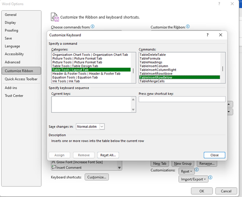Open the Import/Export dropdown menu

point(193,179)
